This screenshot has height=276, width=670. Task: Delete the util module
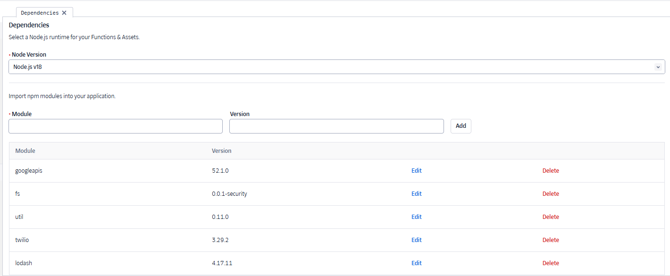551,217
